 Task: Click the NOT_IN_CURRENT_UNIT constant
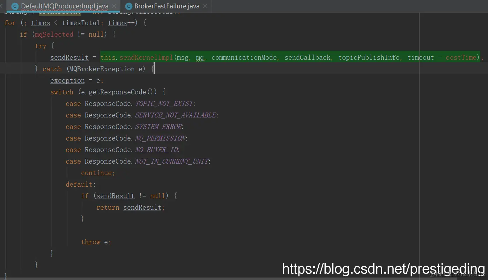(172, 161)
